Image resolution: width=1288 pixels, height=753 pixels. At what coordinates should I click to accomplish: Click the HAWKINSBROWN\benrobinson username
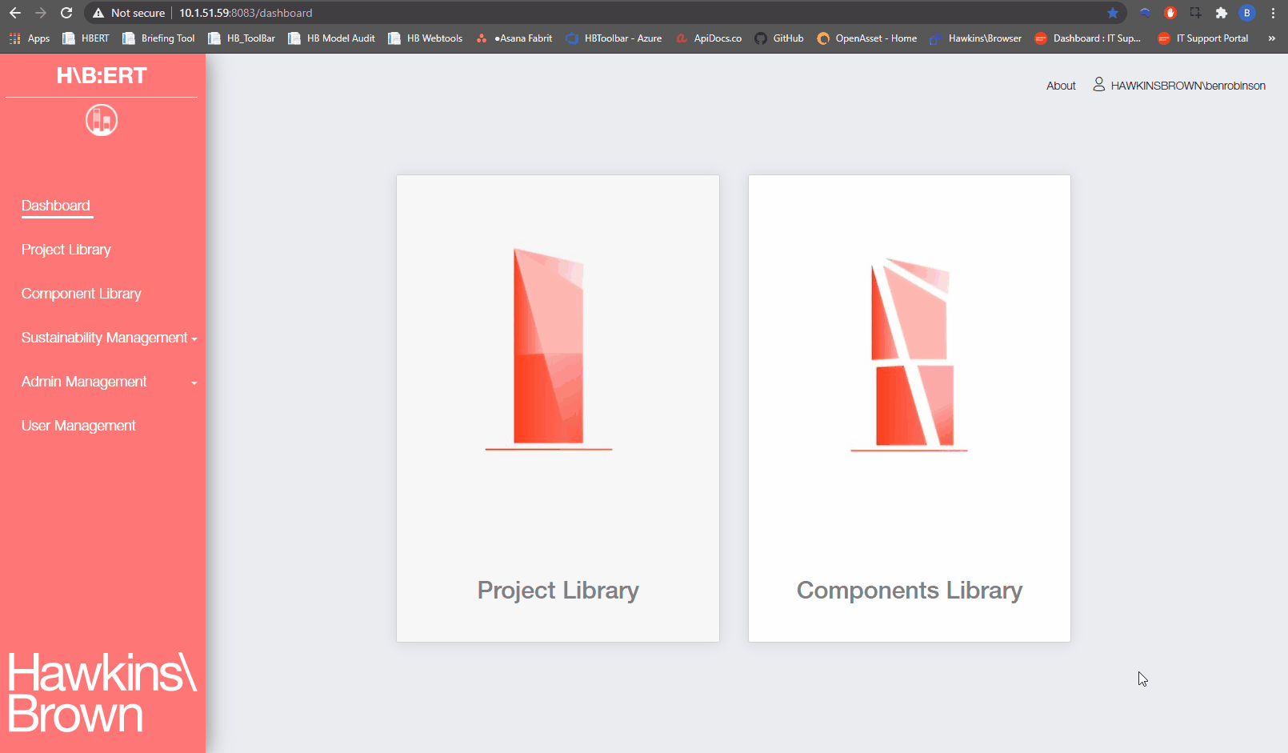coord(1188,86)
